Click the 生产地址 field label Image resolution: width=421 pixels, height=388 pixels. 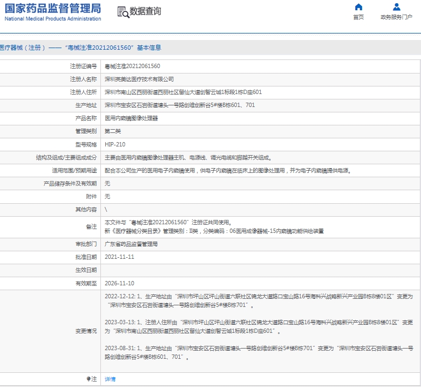coord(86,105)
